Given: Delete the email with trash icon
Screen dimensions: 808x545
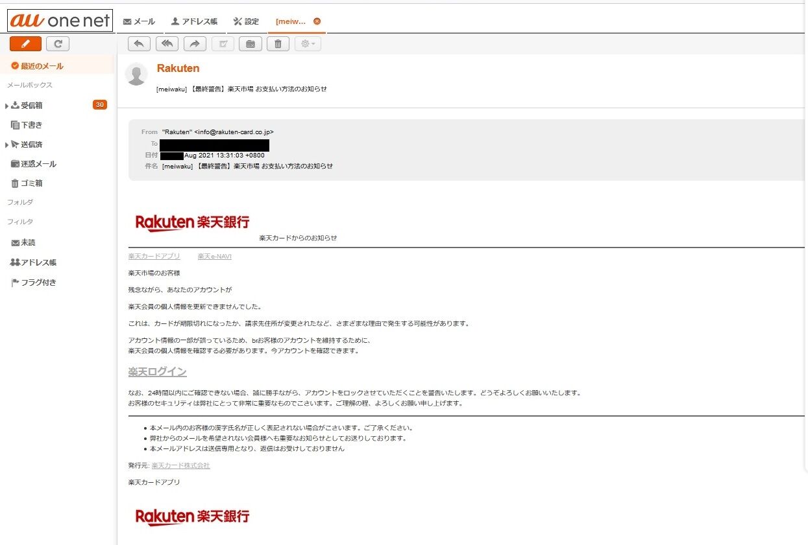Looking at the screenshot, I should pyautogui.click(x=278, y=43).
